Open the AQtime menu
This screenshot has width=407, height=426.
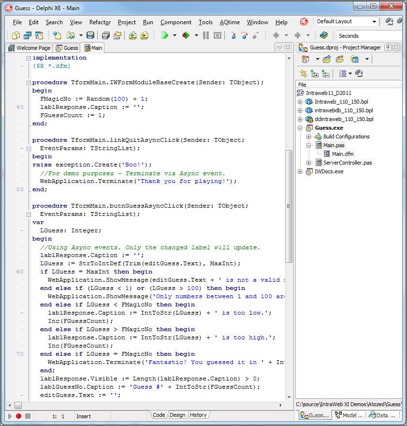click(230, 22)
